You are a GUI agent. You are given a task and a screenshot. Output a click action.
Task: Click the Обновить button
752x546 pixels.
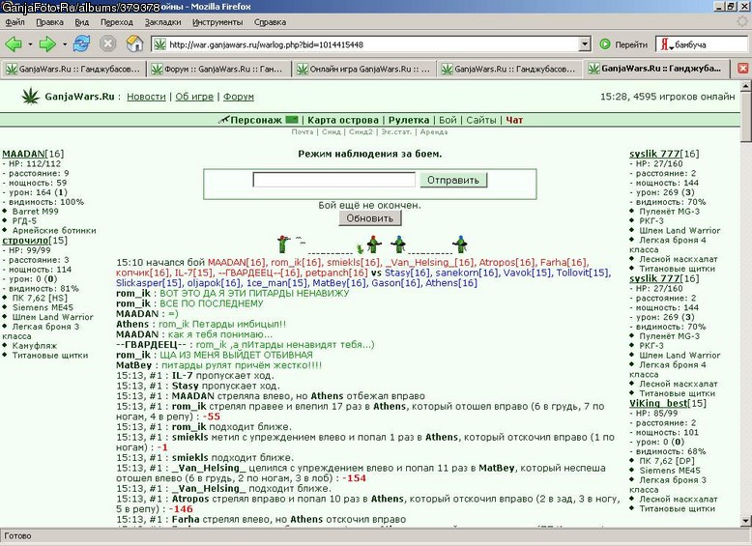point(370,218)
